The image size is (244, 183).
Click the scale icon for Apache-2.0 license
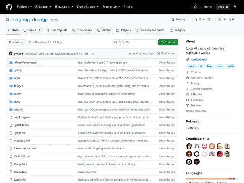[x=188, y=78]
